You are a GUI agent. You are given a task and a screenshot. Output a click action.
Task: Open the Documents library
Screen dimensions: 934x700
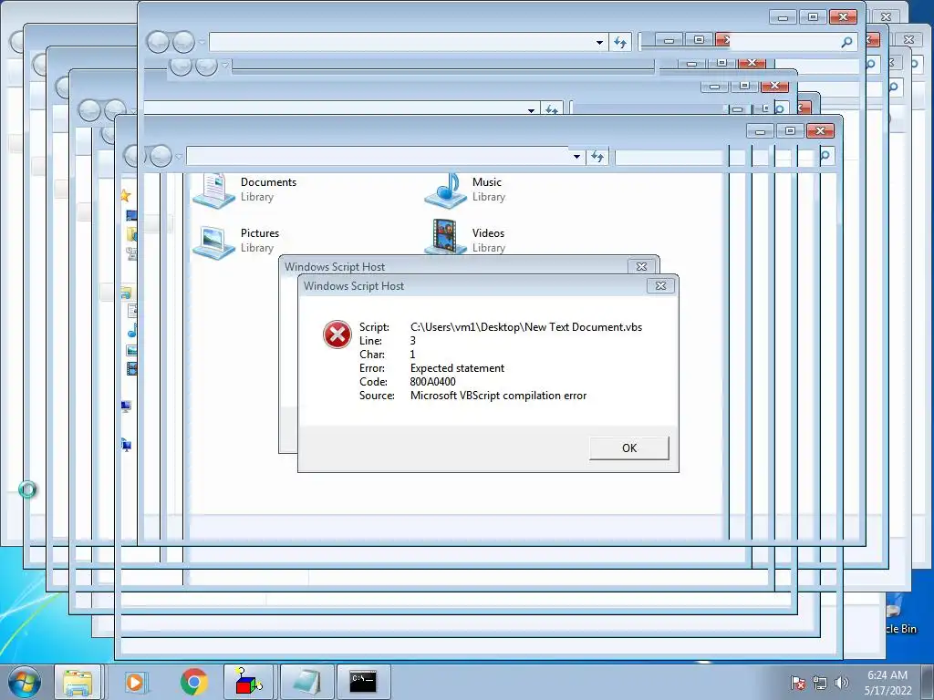point(244,190)
